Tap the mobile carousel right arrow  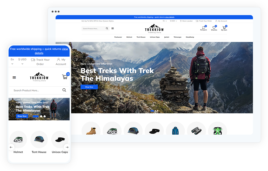tap(67, 147)
